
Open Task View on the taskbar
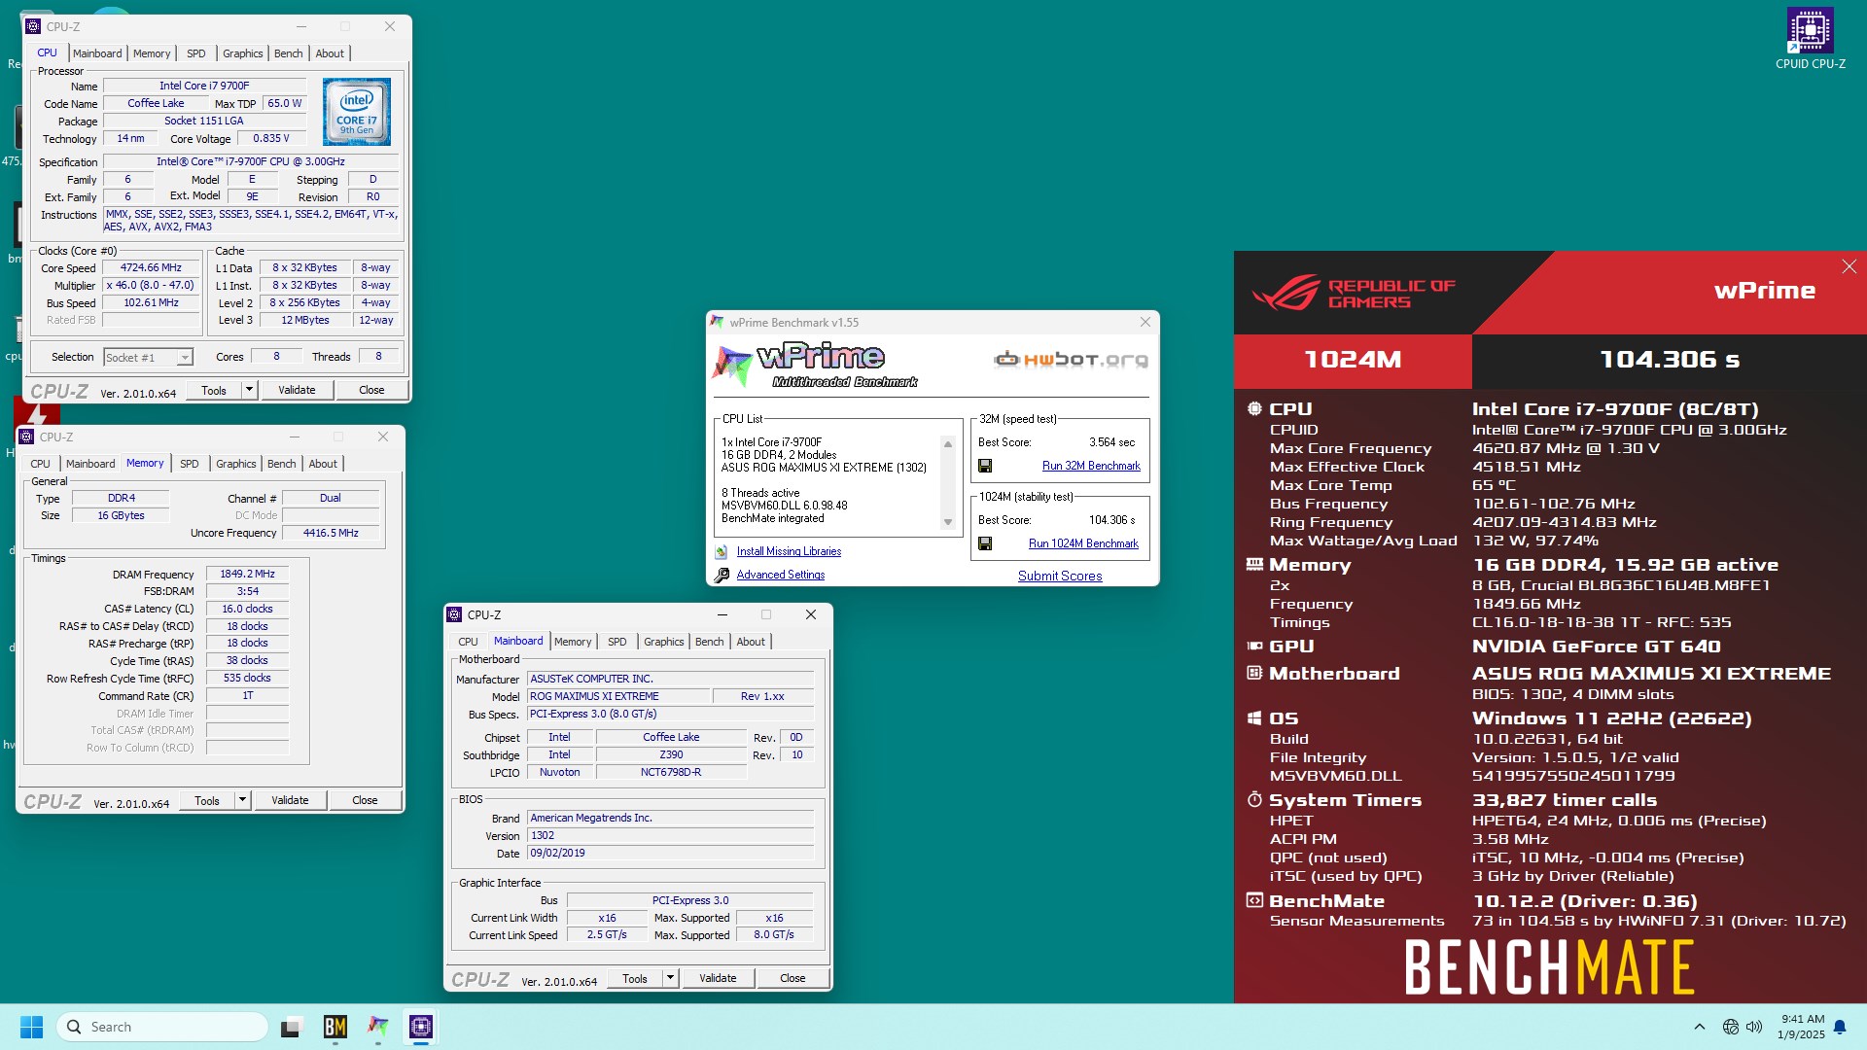[x=291, y=1027]
